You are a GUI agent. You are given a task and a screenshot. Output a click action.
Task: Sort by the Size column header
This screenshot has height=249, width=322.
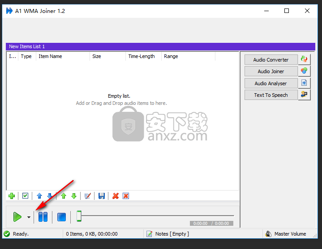[x=107, y=56]
